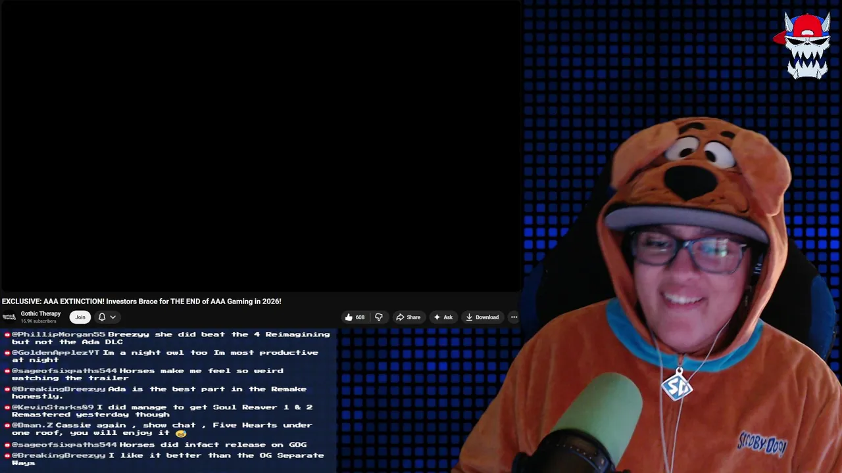Viewport: 842px width, 473px height.
Task: Click the Ask sparkle button
Action: pyautogui.click(x=443, y=317)
